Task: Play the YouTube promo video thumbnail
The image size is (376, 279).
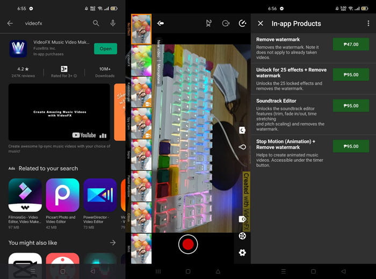Action: pyautogui.click(x=59, y=112)
